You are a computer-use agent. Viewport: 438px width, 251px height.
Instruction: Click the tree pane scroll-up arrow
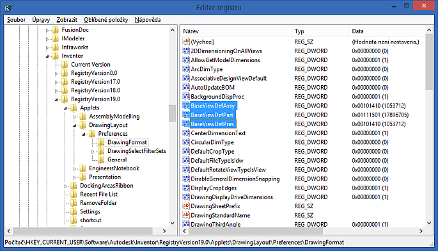pos(173,30)
